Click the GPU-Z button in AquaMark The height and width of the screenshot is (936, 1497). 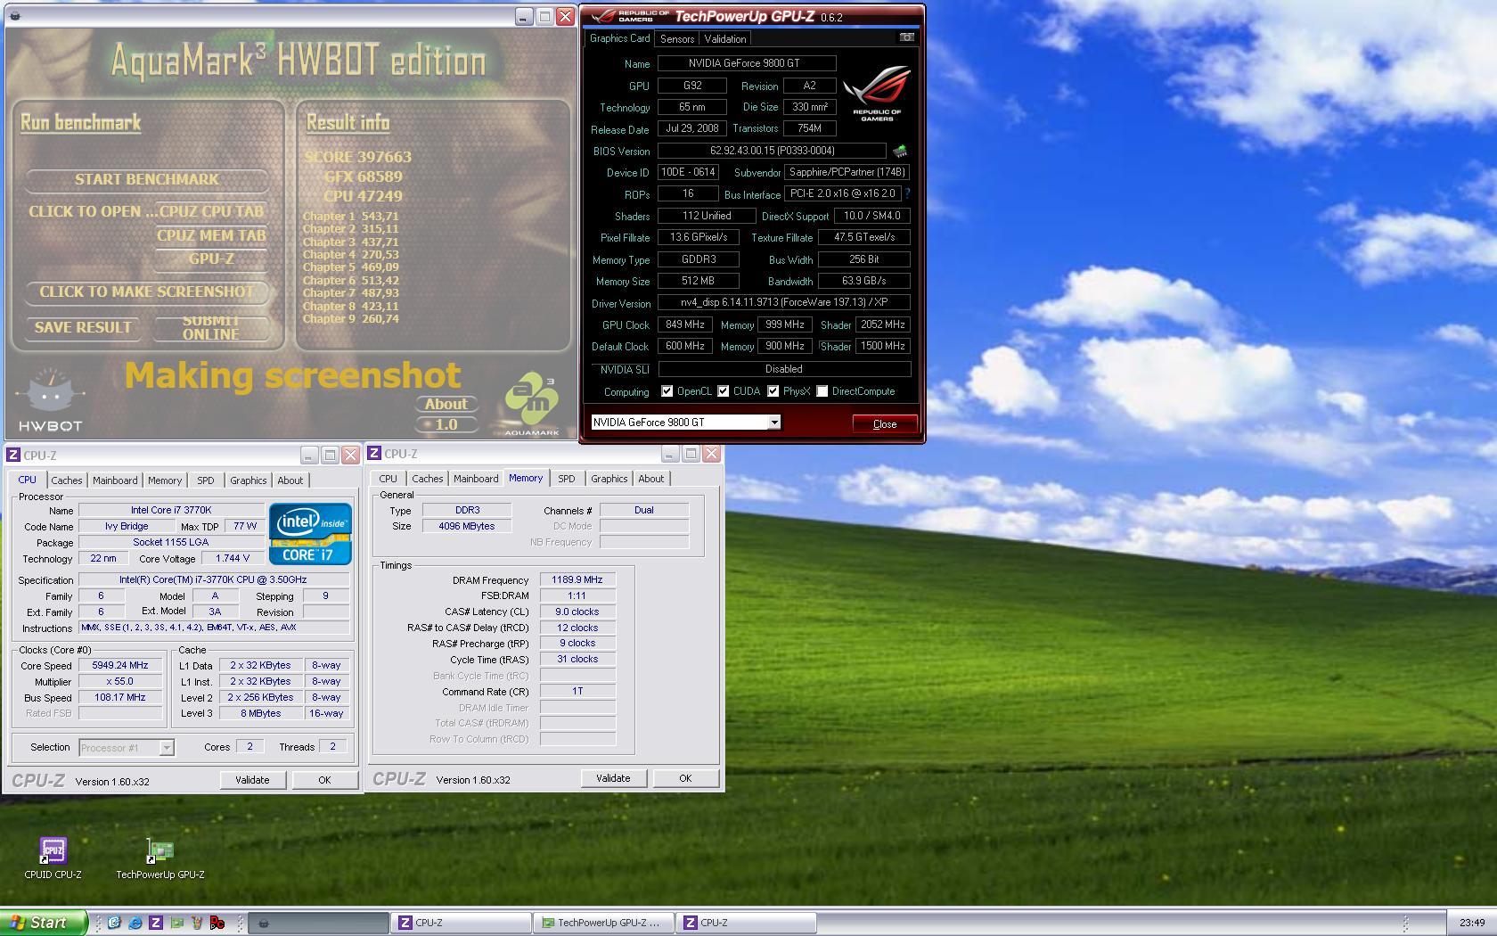click(x=211, y=259)
